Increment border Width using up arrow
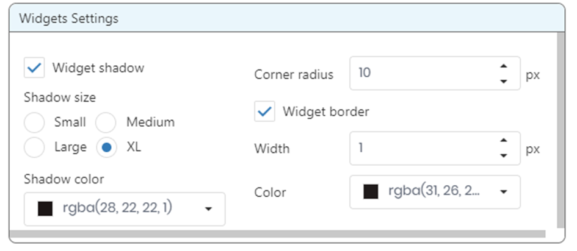577x251 pixels. click(x=504, y=141)
